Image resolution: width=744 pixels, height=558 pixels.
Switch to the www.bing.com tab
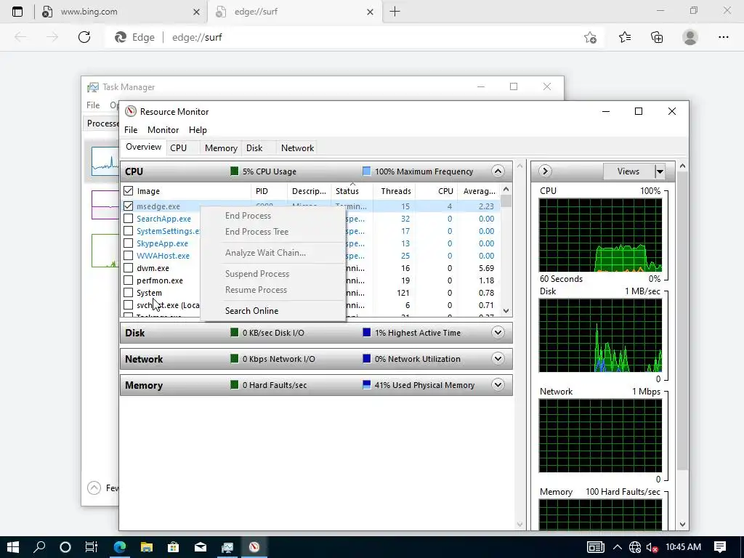point(120,12)
